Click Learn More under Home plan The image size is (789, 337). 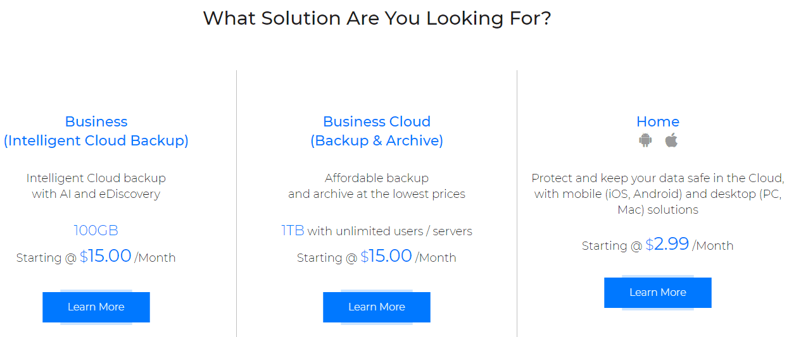(658, 293)
